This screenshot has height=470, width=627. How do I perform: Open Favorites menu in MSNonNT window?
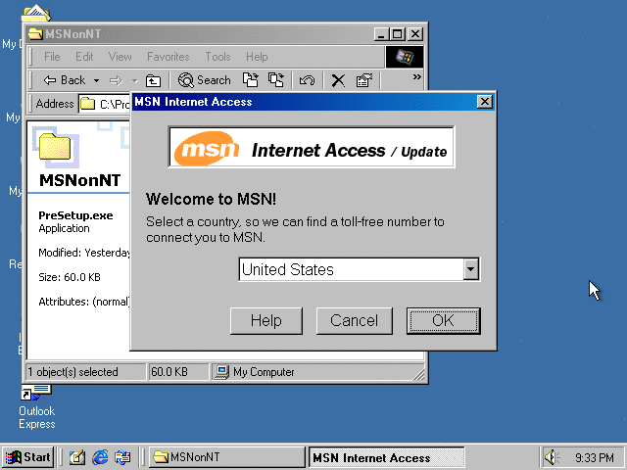[x=168, y=57]
